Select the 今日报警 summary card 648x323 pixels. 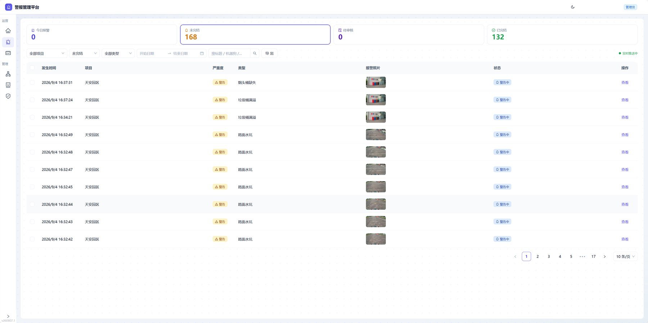point(102,34)
